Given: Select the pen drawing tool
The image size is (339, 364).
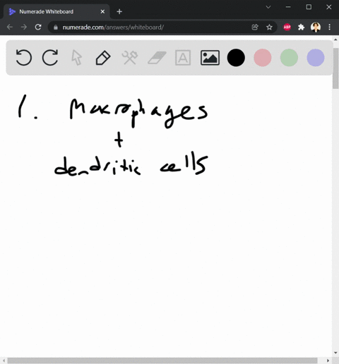Looking at the screenshot, I should [103, 58].
